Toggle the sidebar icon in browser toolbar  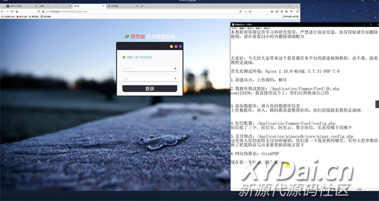(277, 11)
